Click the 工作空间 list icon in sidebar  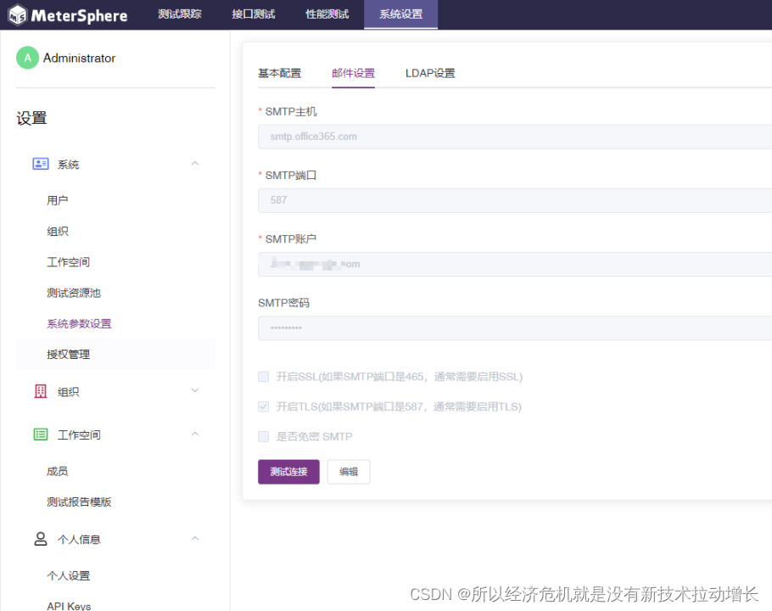40,434
